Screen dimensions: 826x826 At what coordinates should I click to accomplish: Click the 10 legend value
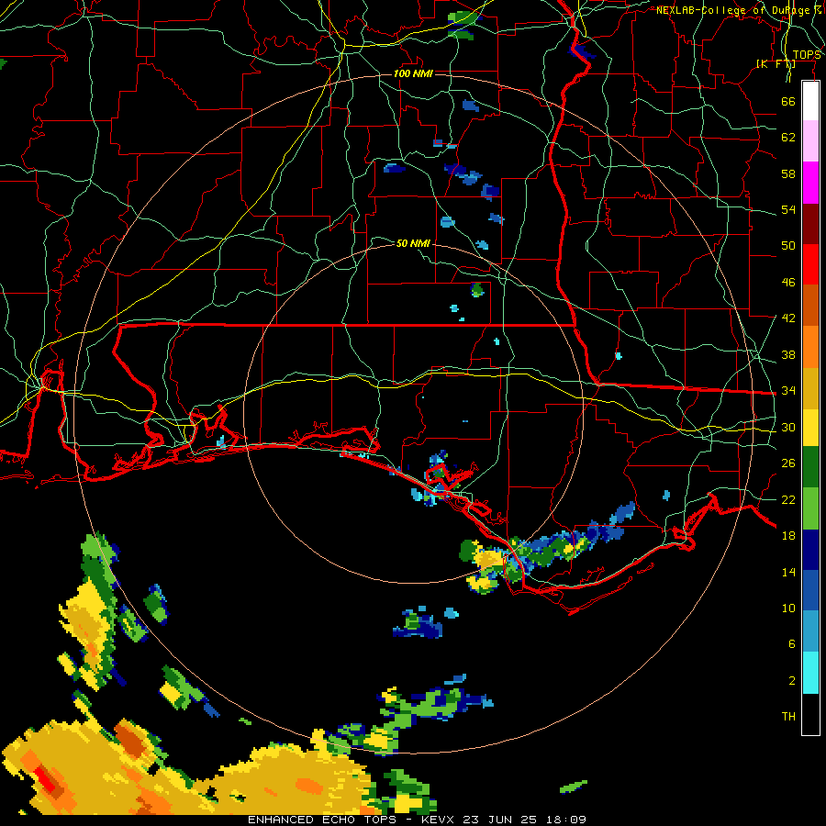788,608
